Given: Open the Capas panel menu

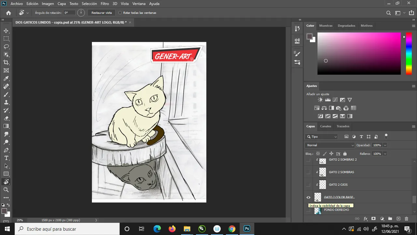Looking at the screenshot, I should pos(413,126).
